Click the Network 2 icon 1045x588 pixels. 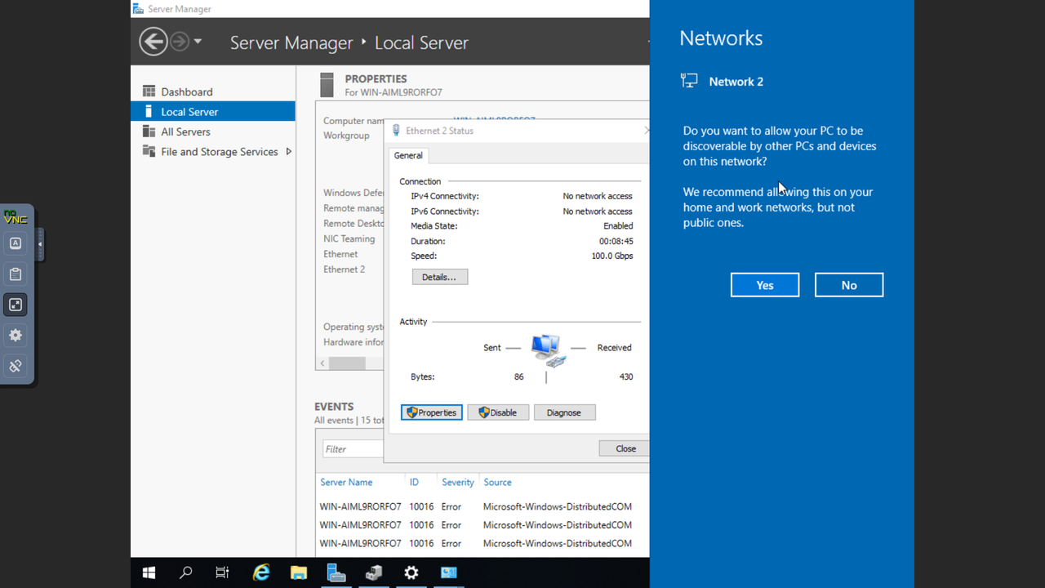tap(689, 80)
